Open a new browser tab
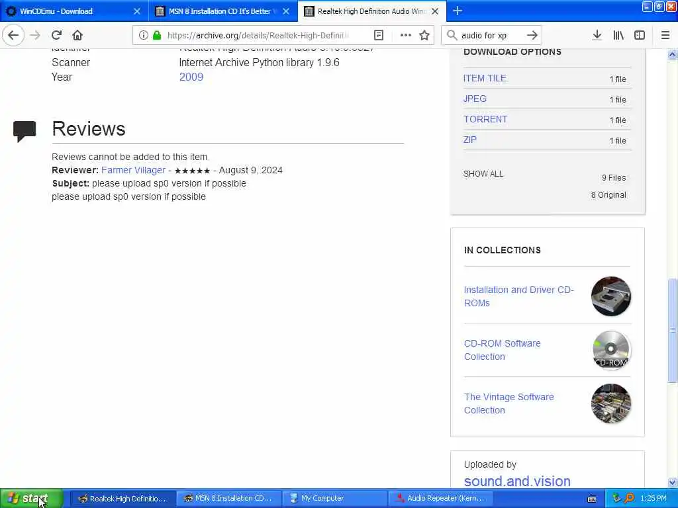Viewport: 678px width, 508px height. coord(458,11)
